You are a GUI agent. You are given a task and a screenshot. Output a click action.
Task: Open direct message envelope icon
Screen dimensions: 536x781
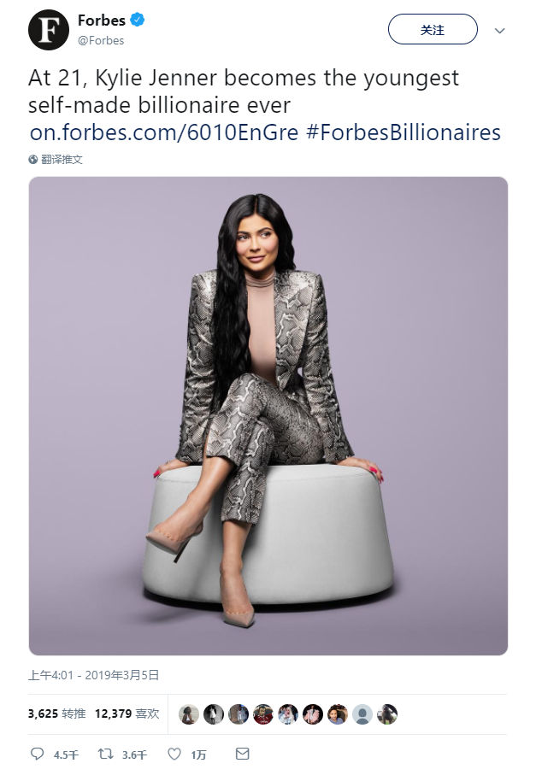click(242, 754)
